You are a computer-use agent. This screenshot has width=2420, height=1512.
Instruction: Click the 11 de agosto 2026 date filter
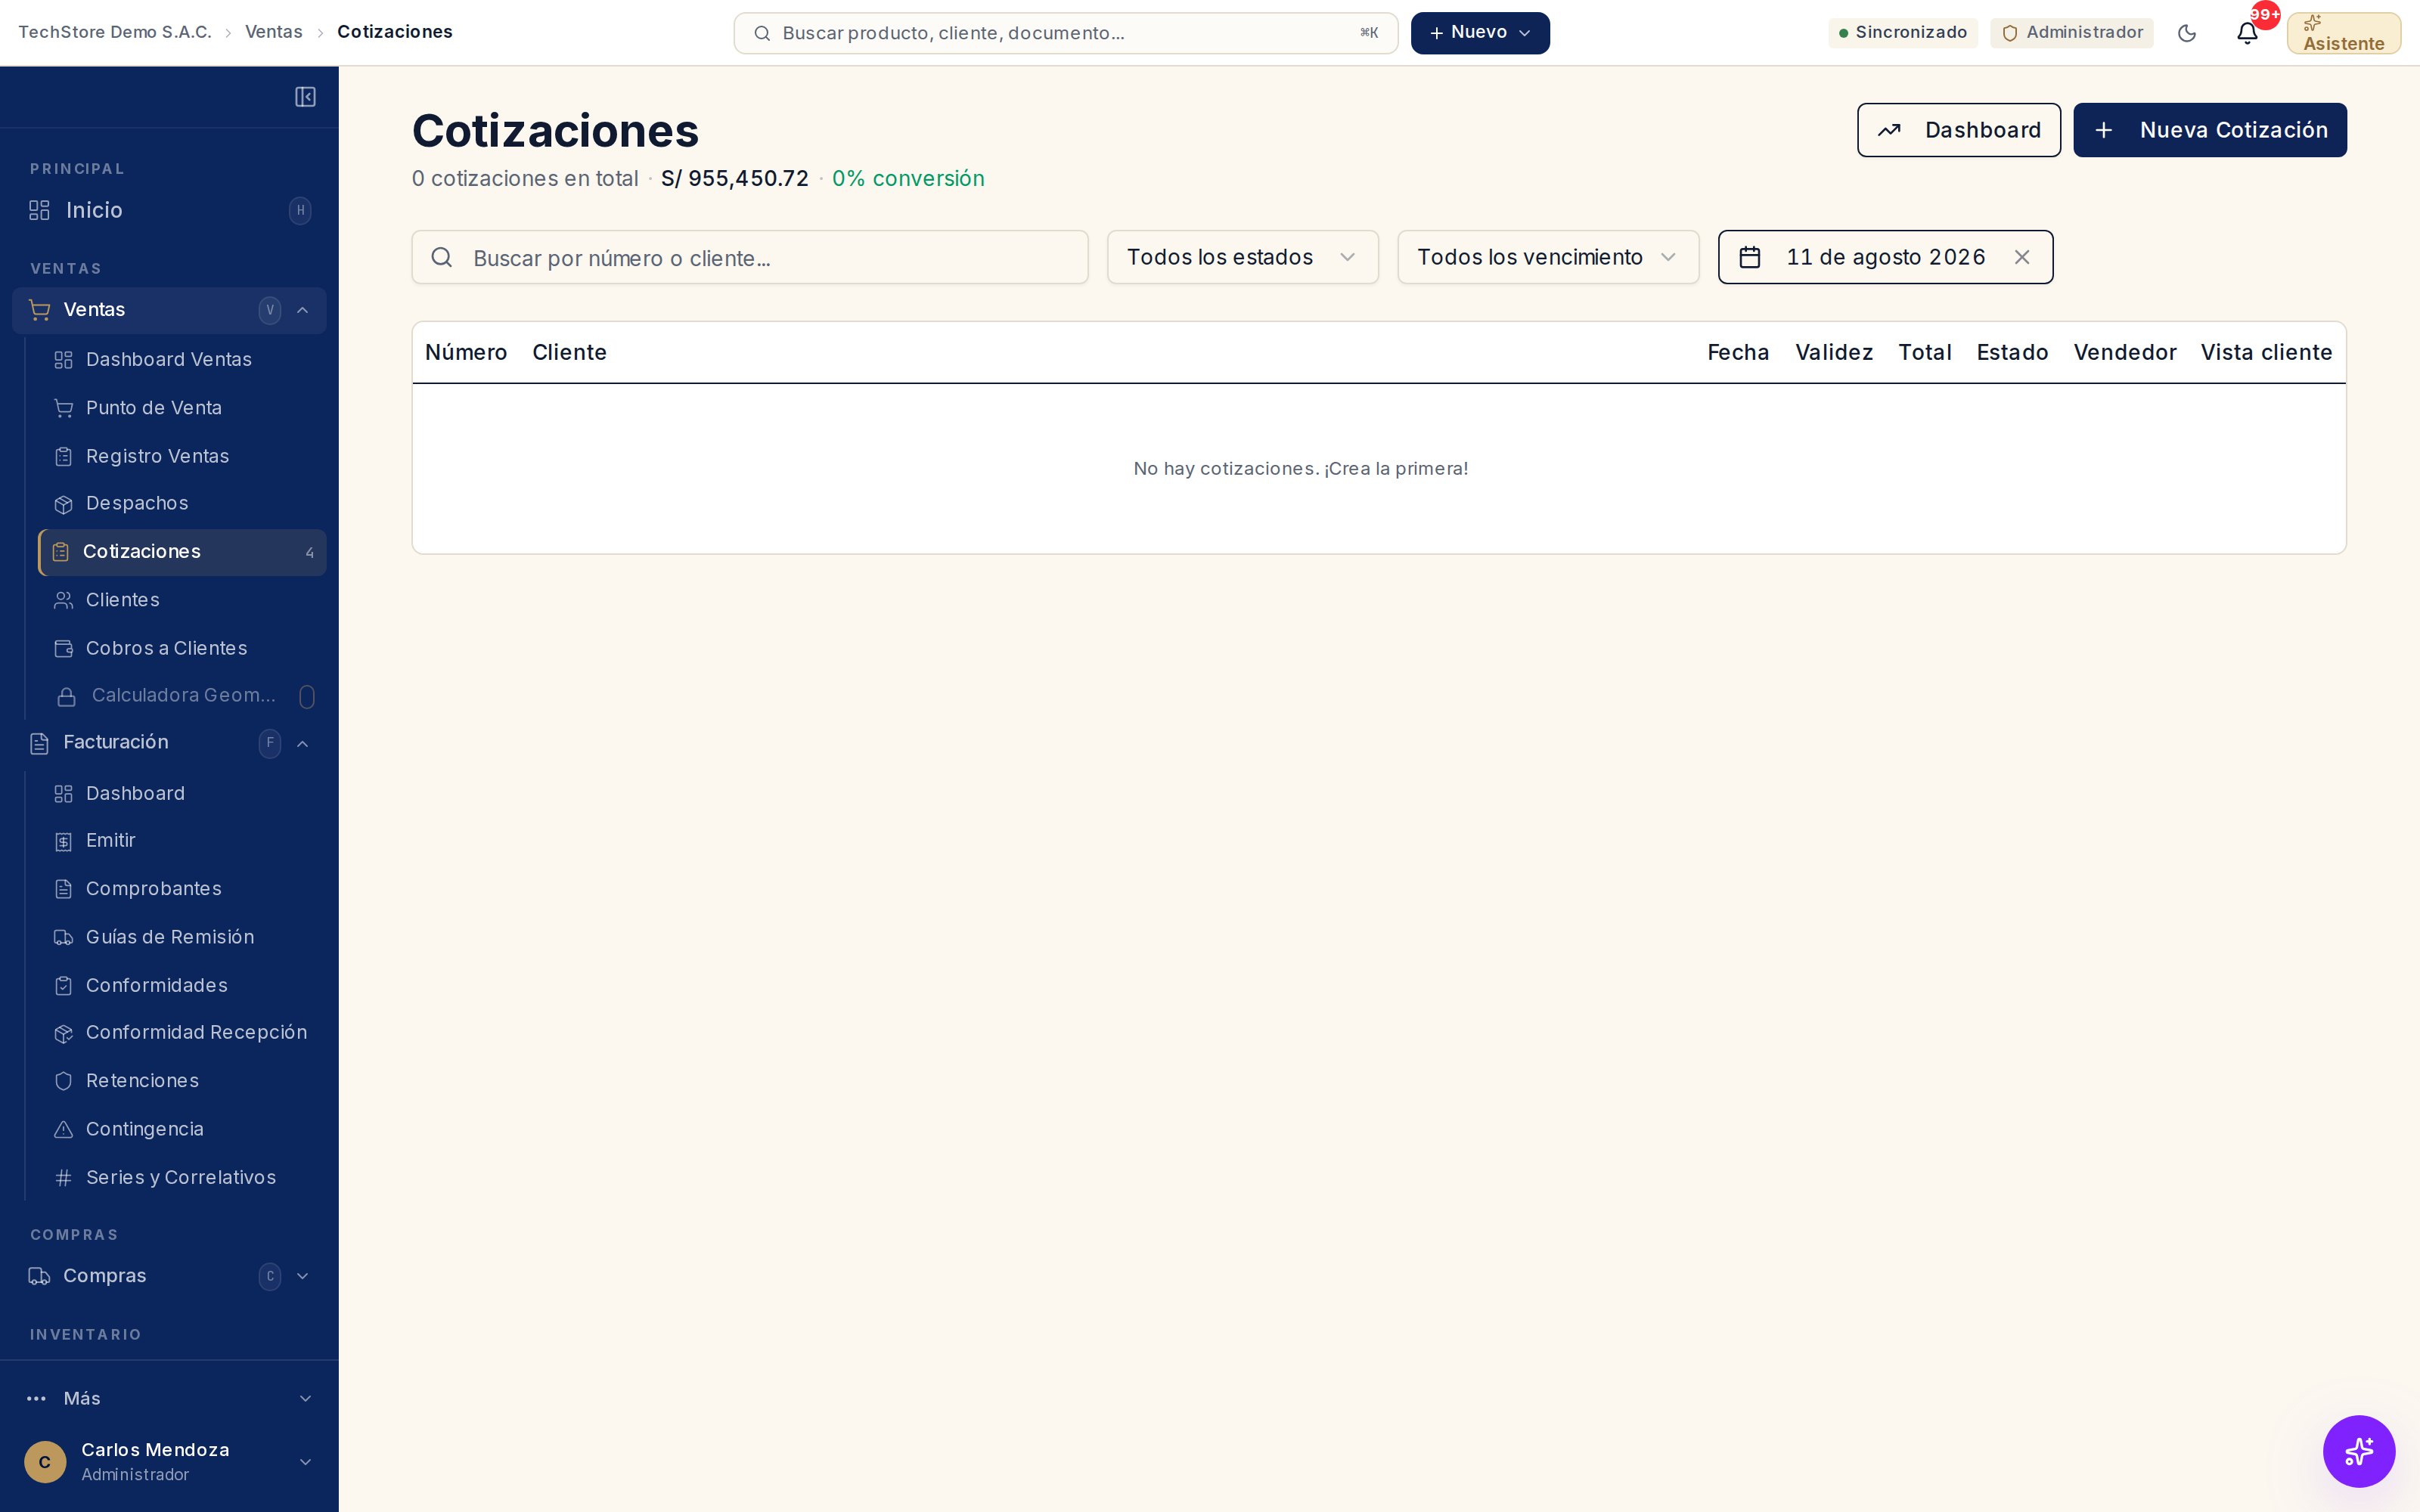(1885, 258)
